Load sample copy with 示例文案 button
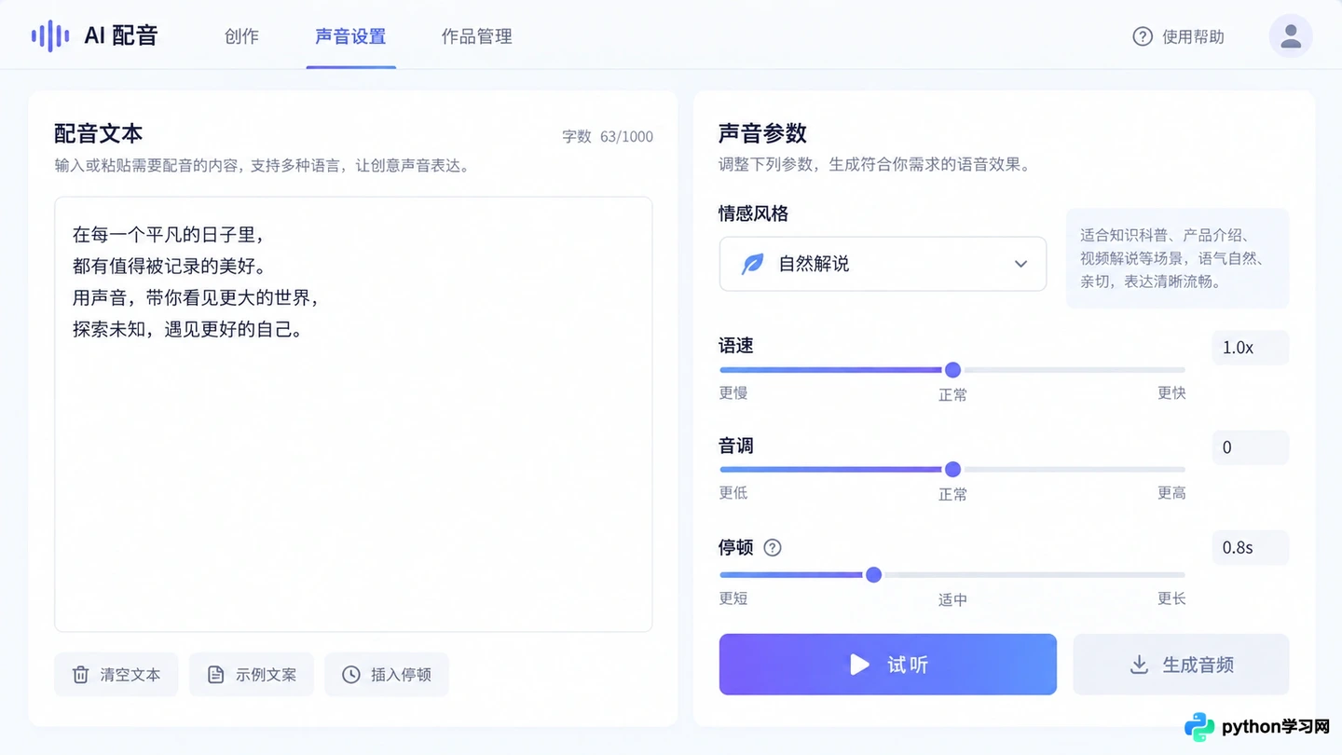The width and height of the screenshot is (1342, 755). (252, 674)
